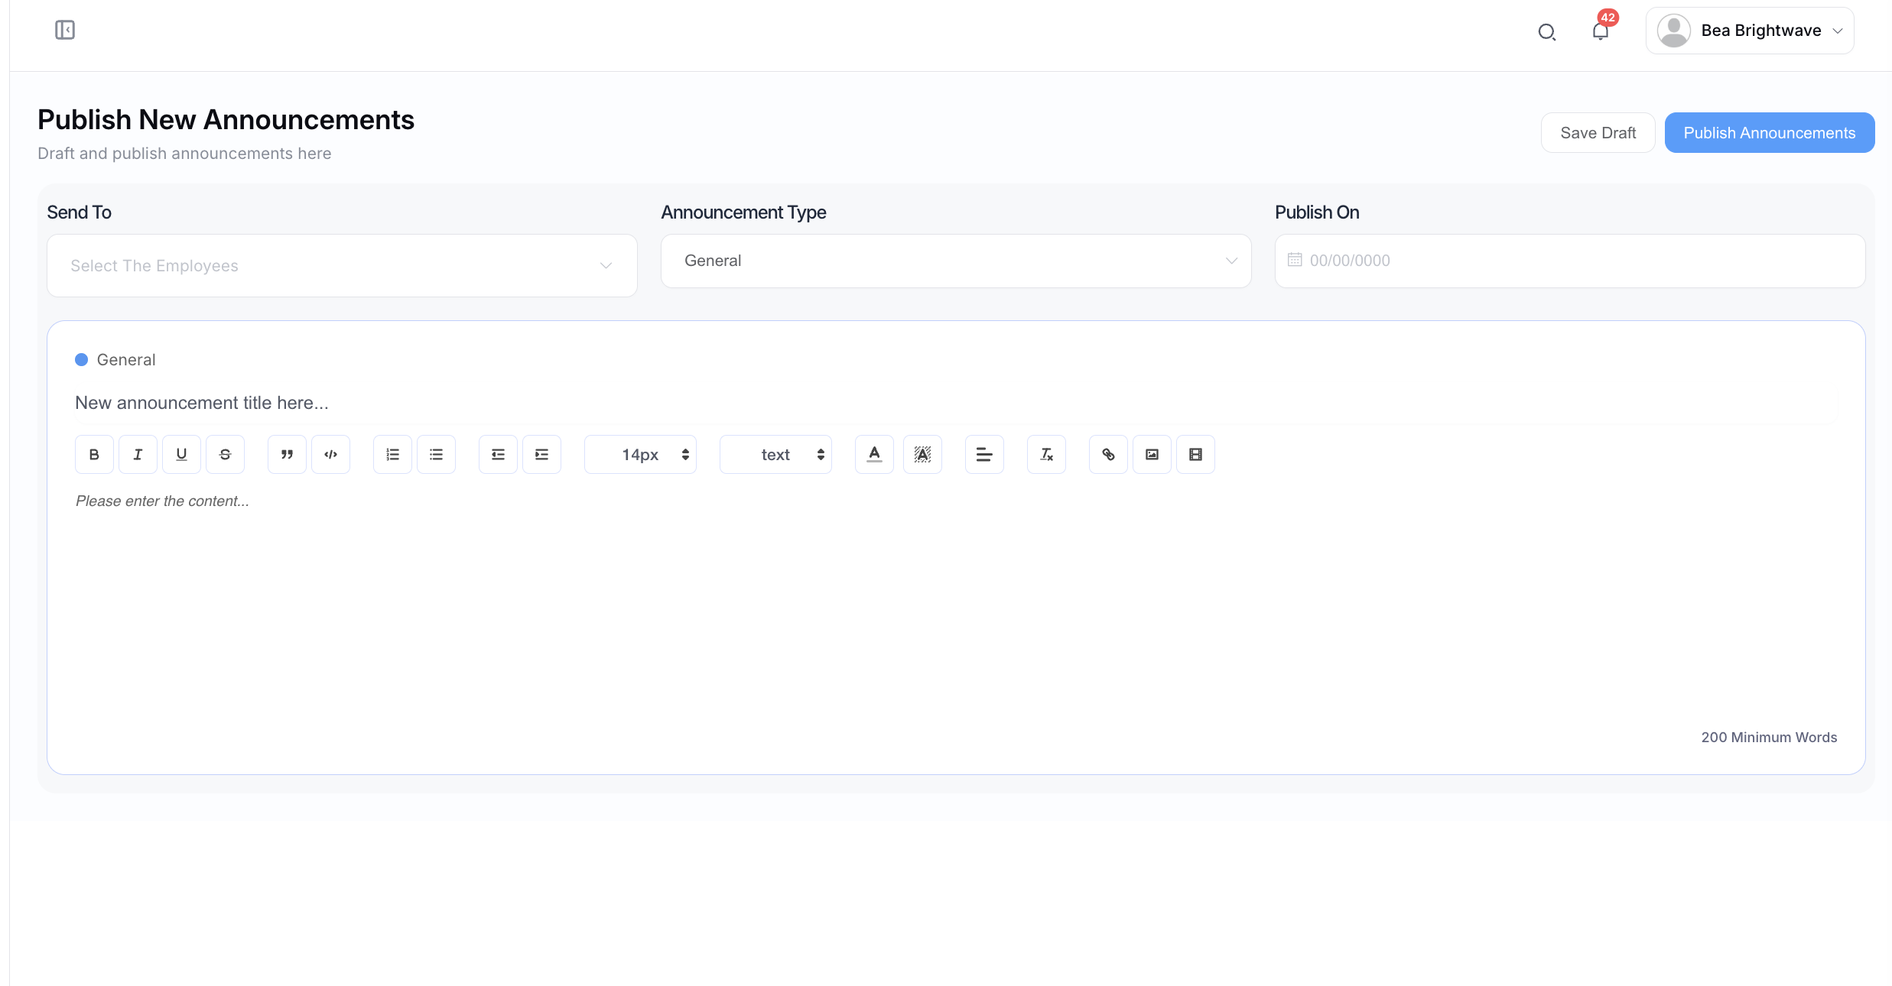The image size is (1892, 986).
Task: Toggle bold formatting in editor toolbar
Action: (94, 455)
